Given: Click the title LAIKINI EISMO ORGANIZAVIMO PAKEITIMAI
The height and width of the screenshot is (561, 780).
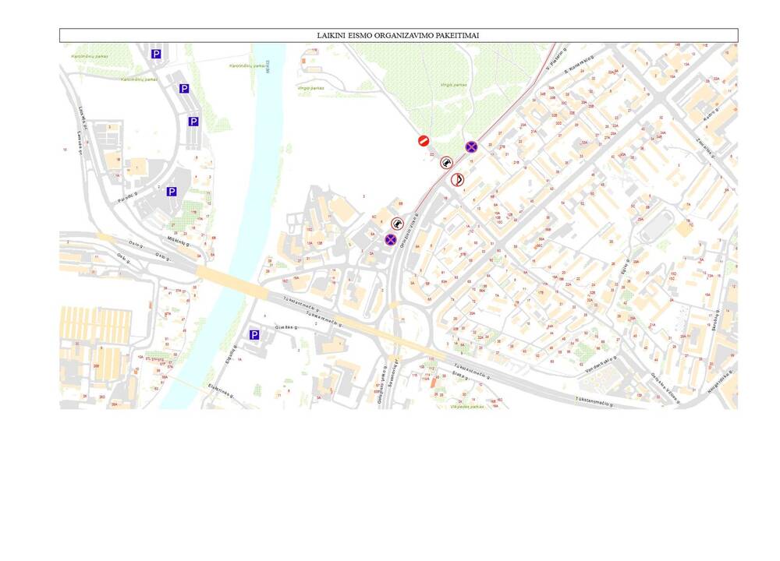Looking at the screenshot, I should click(x=398, y=35).
